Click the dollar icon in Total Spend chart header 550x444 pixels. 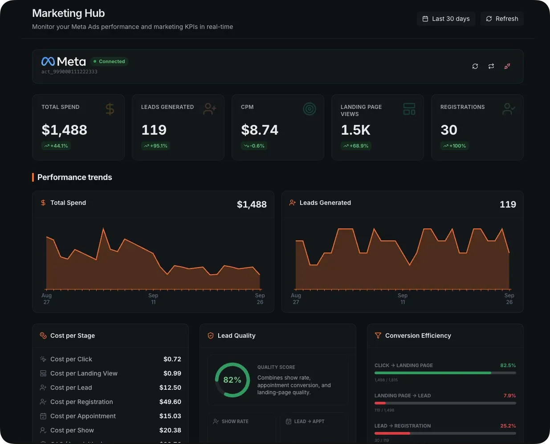coord(43,203)
